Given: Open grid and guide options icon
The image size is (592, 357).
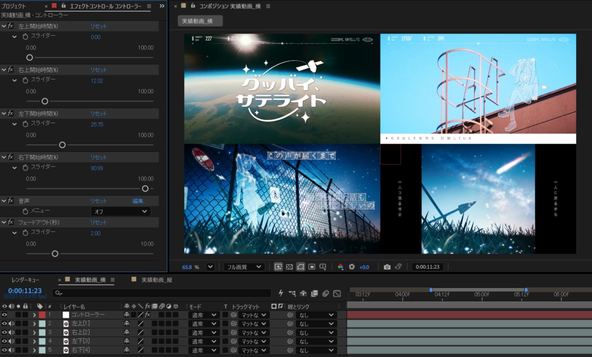Looking at the screenshot, I should tap(323, 267).
